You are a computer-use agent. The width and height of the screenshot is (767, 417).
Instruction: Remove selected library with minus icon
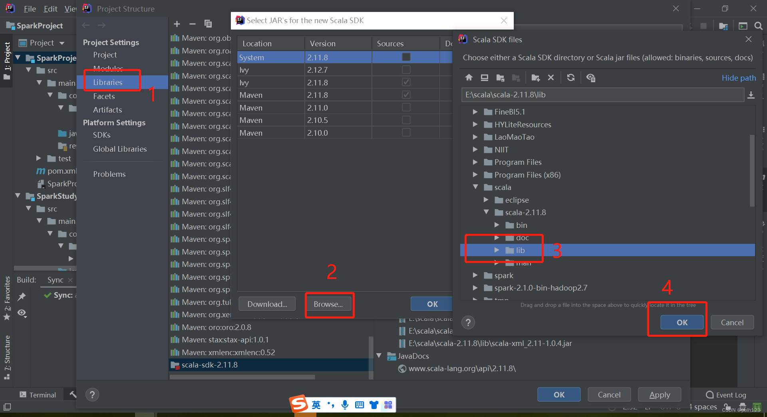193,24
